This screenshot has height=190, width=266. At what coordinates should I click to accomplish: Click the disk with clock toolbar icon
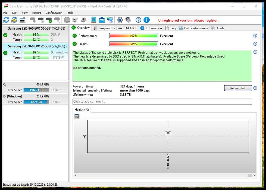41,20
